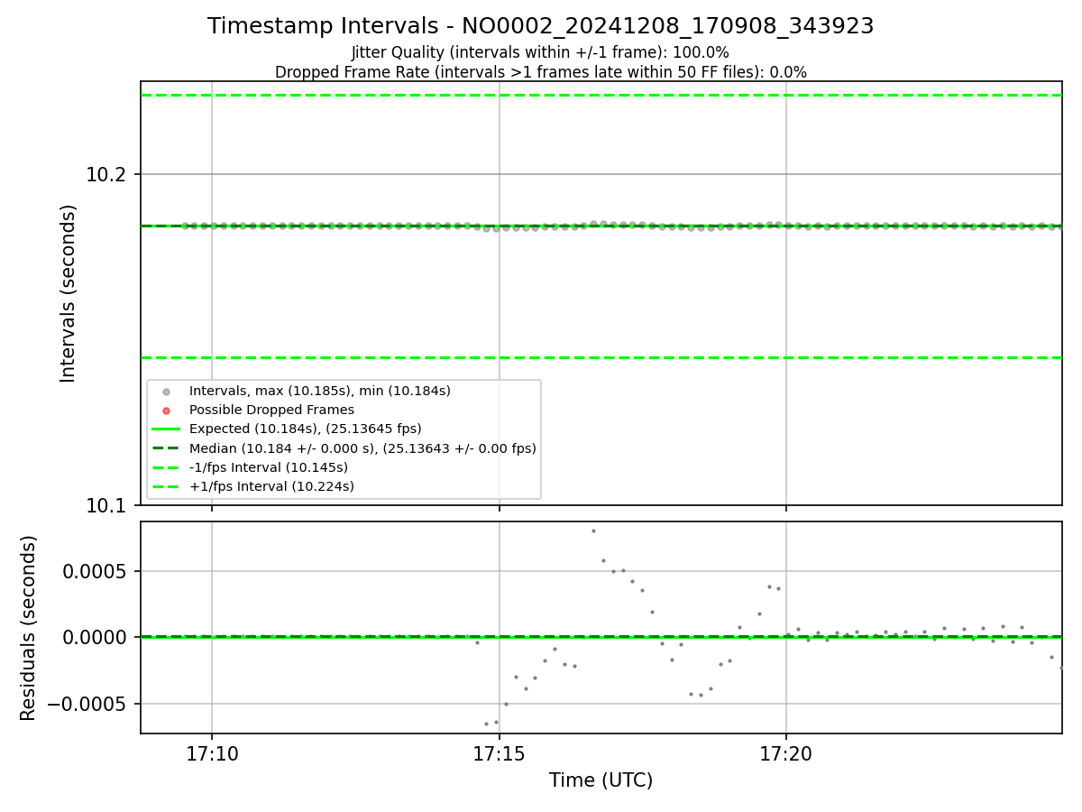Click legend entry '-1/fps Interval (10.145s)'
This screenshot has width=1082, height=812.
269,467
